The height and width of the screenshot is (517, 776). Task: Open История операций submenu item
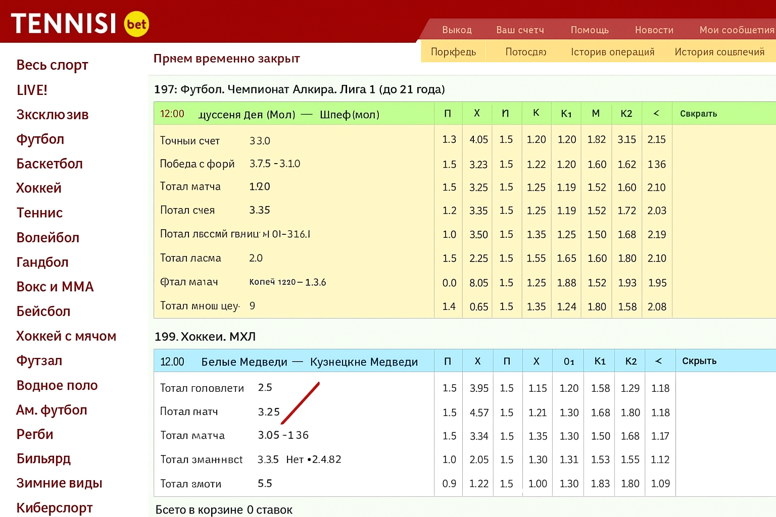click(612, 52)
